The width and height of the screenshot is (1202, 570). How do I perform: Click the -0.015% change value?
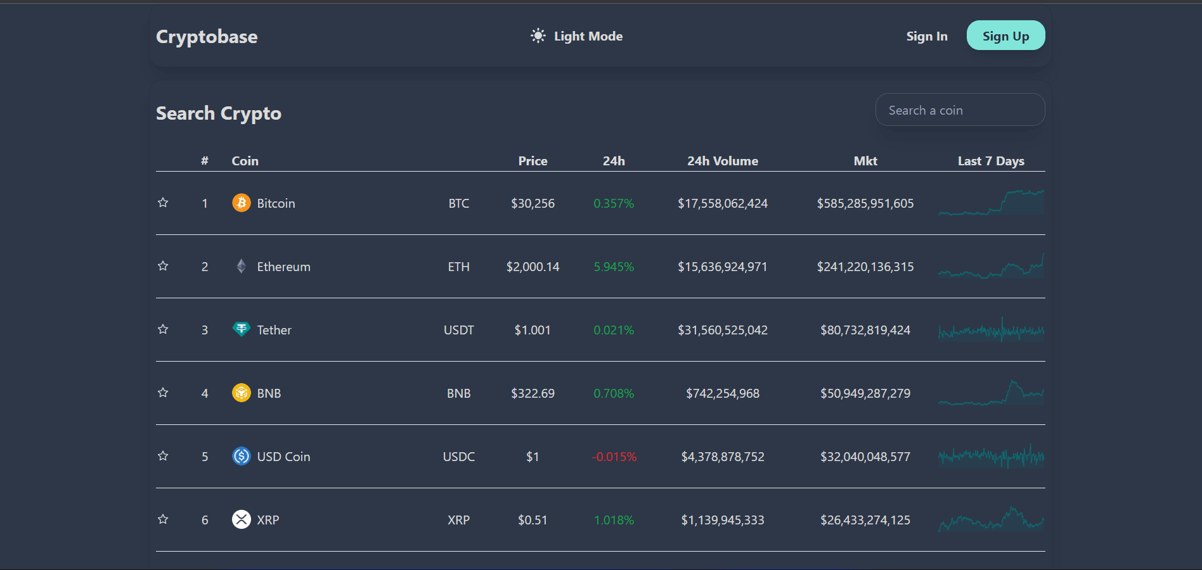point(614,457)
